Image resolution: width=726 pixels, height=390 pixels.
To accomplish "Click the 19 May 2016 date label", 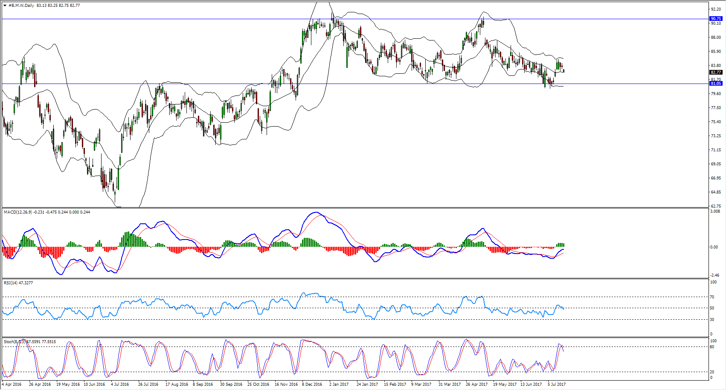I will click(68, 384).
